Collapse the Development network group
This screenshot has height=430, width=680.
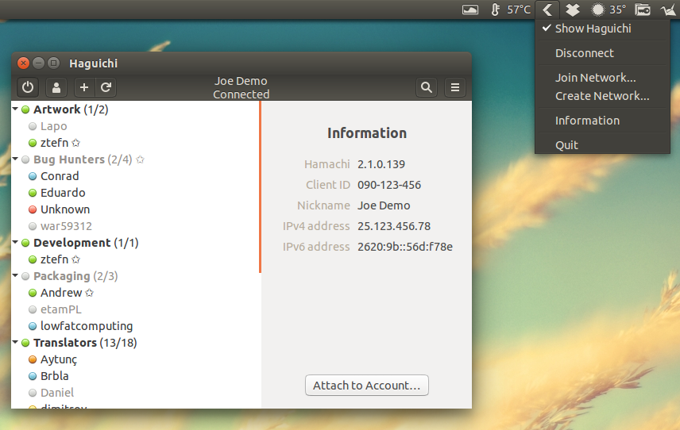click(15, 242)
